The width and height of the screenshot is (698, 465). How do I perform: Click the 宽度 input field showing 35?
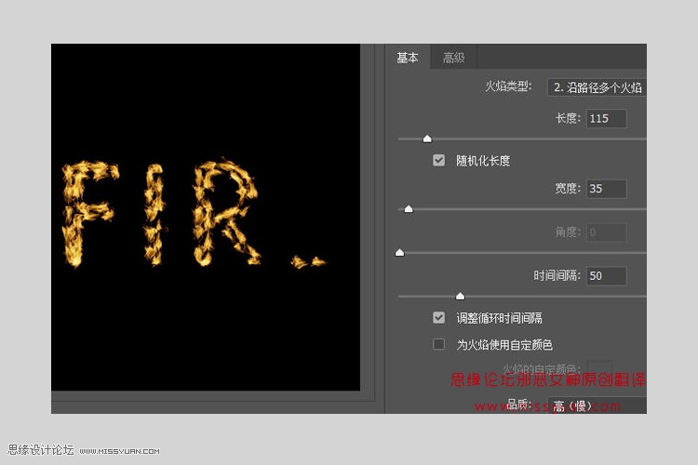(x=606, y=189)
